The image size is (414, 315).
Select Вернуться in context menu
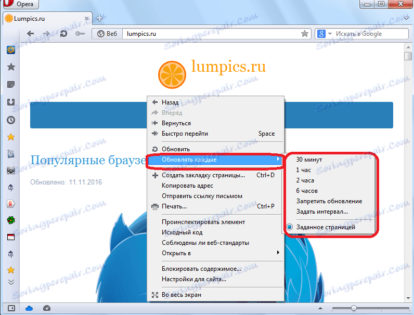point(215,123)
